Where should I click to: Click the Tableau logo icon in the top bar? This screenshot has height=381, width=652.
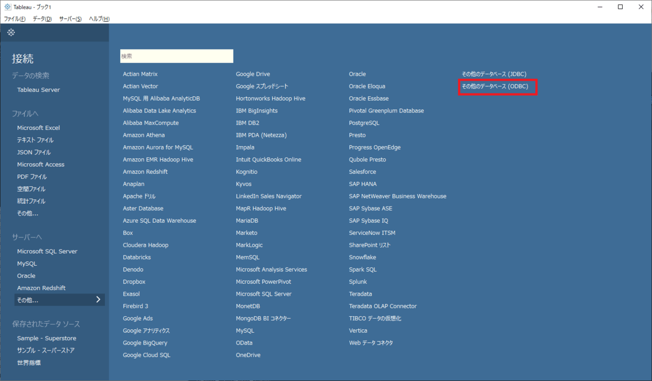11,33
